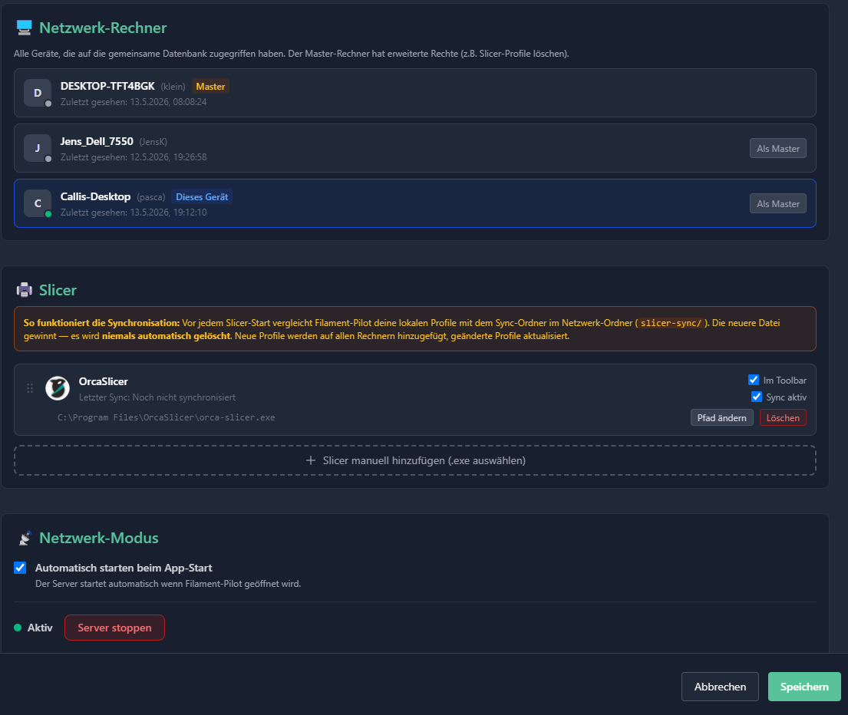Click the (klein) user label
This screenshot has width=848, height=715.
[x=173, y=87]
